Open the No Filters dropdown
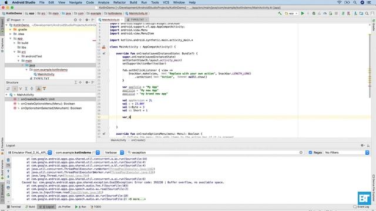This screenshot has height=211, width=376. coord(347,152)
